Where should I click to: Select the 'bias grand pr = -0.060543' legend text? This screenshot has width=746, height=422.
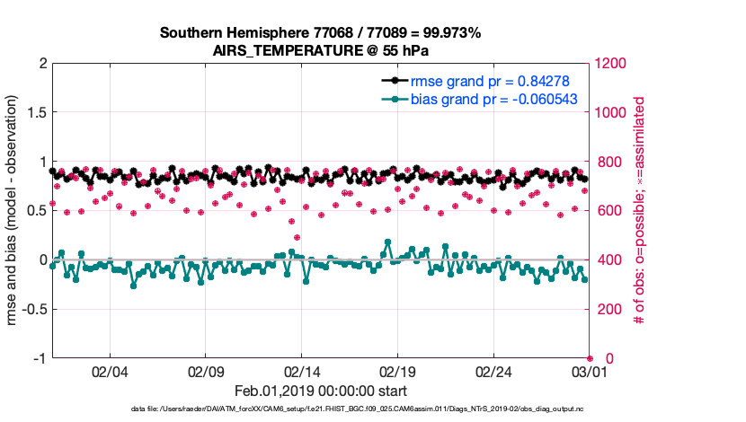click(x=493, y=100)
